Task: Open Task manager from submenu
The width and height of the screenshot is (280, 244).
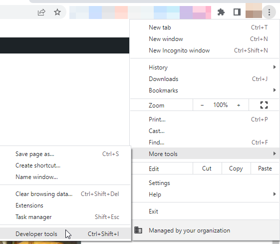Action: [x=65, y=217]
